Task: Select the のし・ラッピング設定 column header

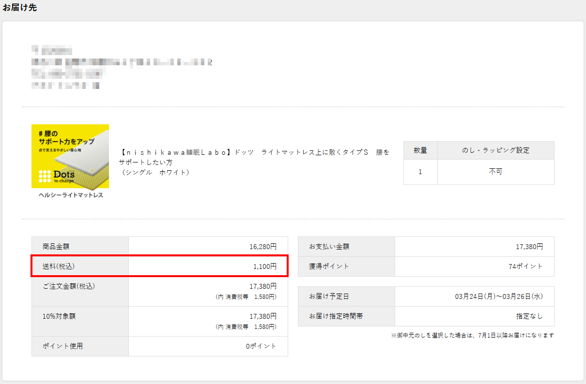Action: tap(495, 150)
